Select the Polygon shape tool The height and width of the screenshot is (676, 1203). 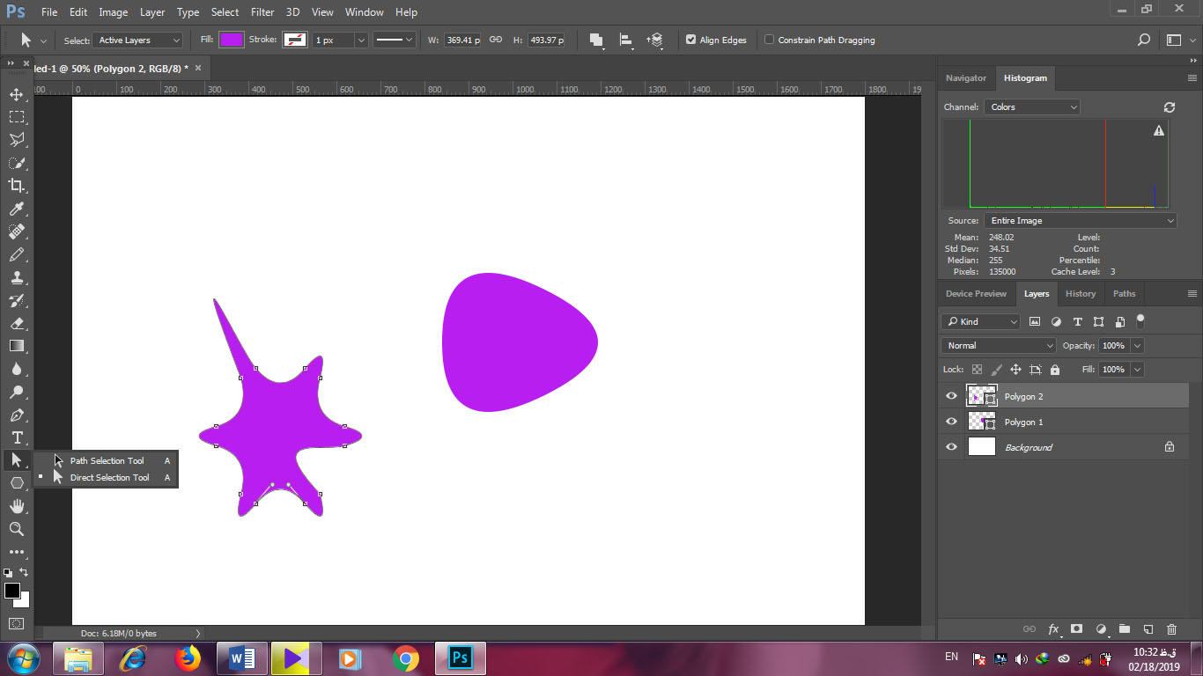click(17, 483)
